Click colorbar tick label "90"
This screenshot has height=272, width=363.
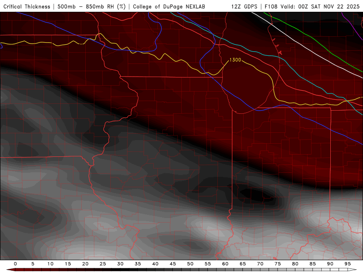[330, 264]
